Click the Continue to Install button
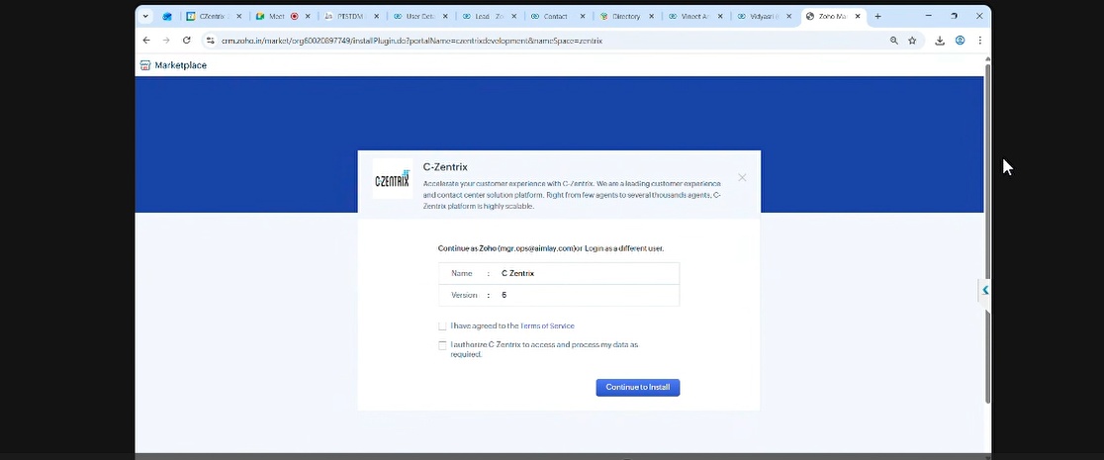 [637, 387]
